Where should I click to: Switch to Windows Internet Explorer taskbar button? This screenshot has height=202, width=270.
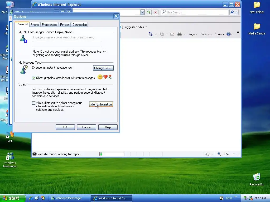click(112, 198)
